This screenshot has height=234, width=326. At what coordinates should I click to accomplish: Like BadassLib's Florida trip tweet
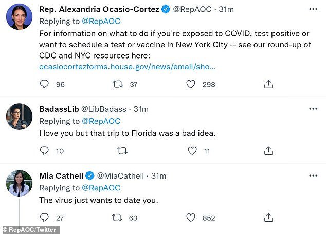click(x=192, y=151)
